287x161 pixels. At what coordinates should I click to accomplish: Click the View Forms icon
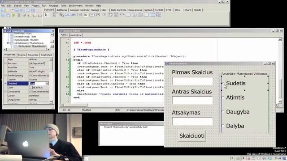pos(8,15)
